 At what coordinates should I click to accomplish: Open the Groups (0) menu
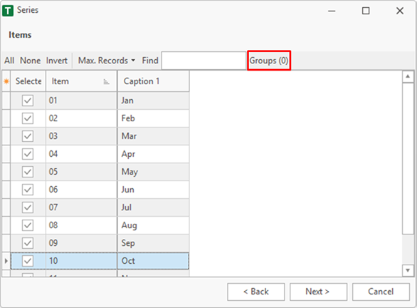[269, 61]
